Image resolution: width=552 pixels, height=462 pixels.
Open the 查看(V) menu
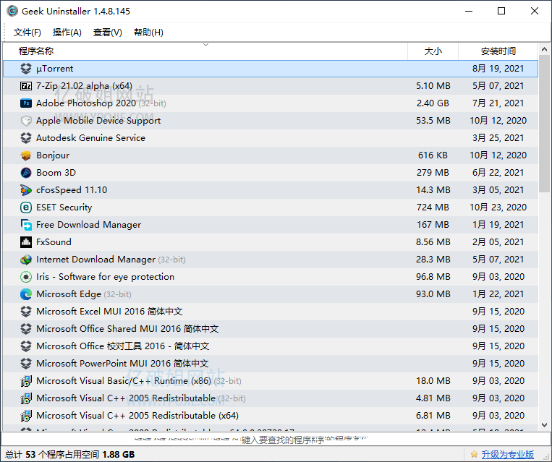pos(107,33)
